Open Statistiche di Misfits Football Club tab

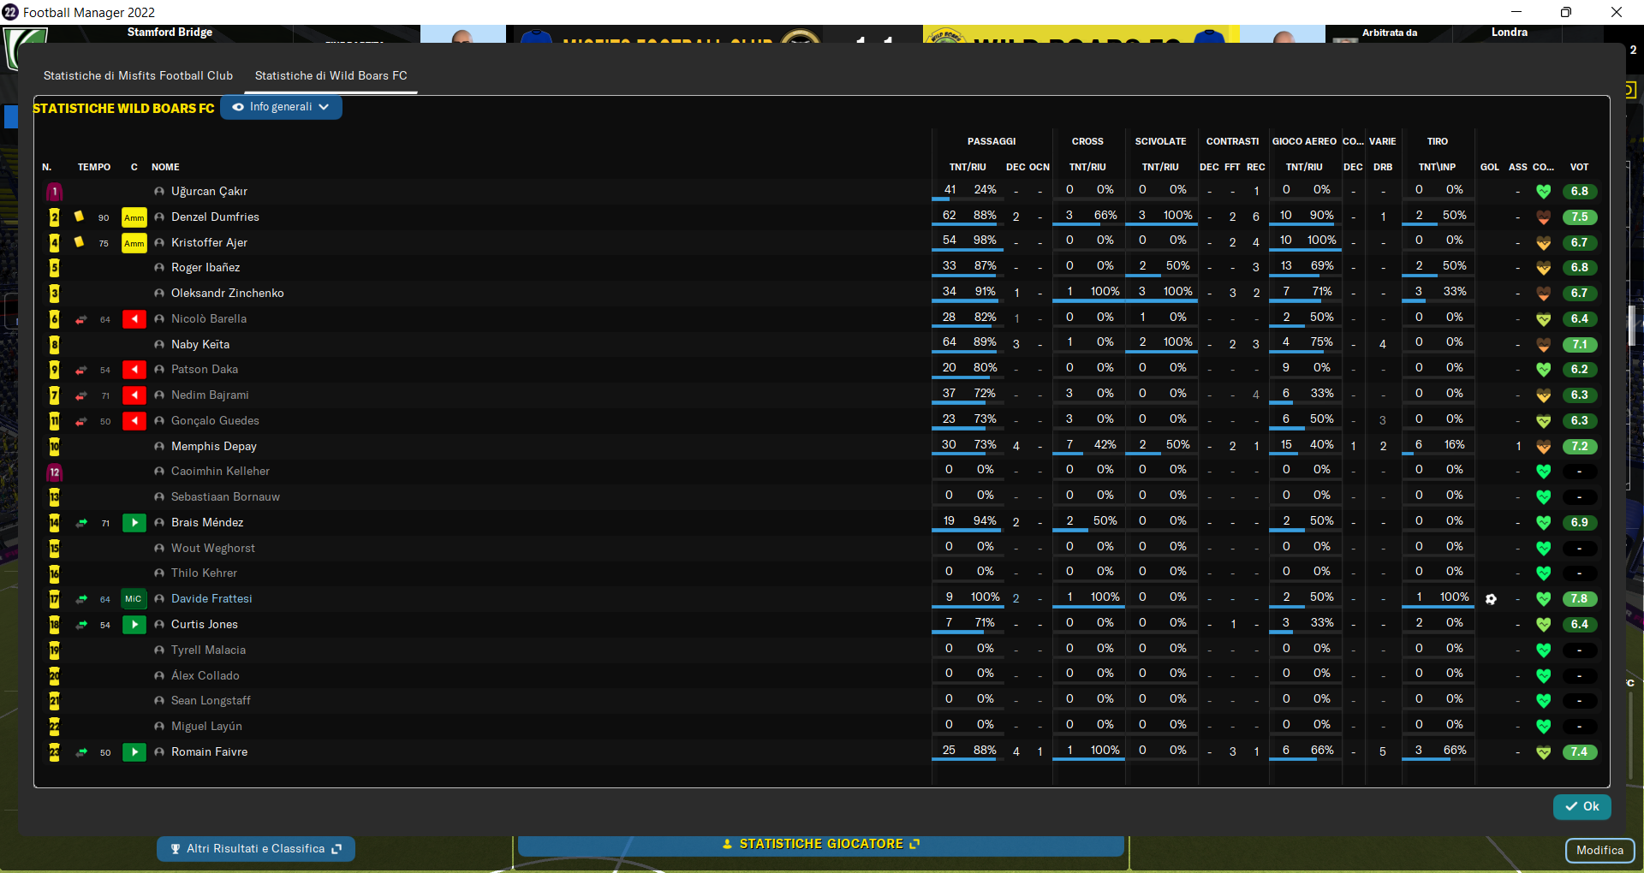point(138,75)
